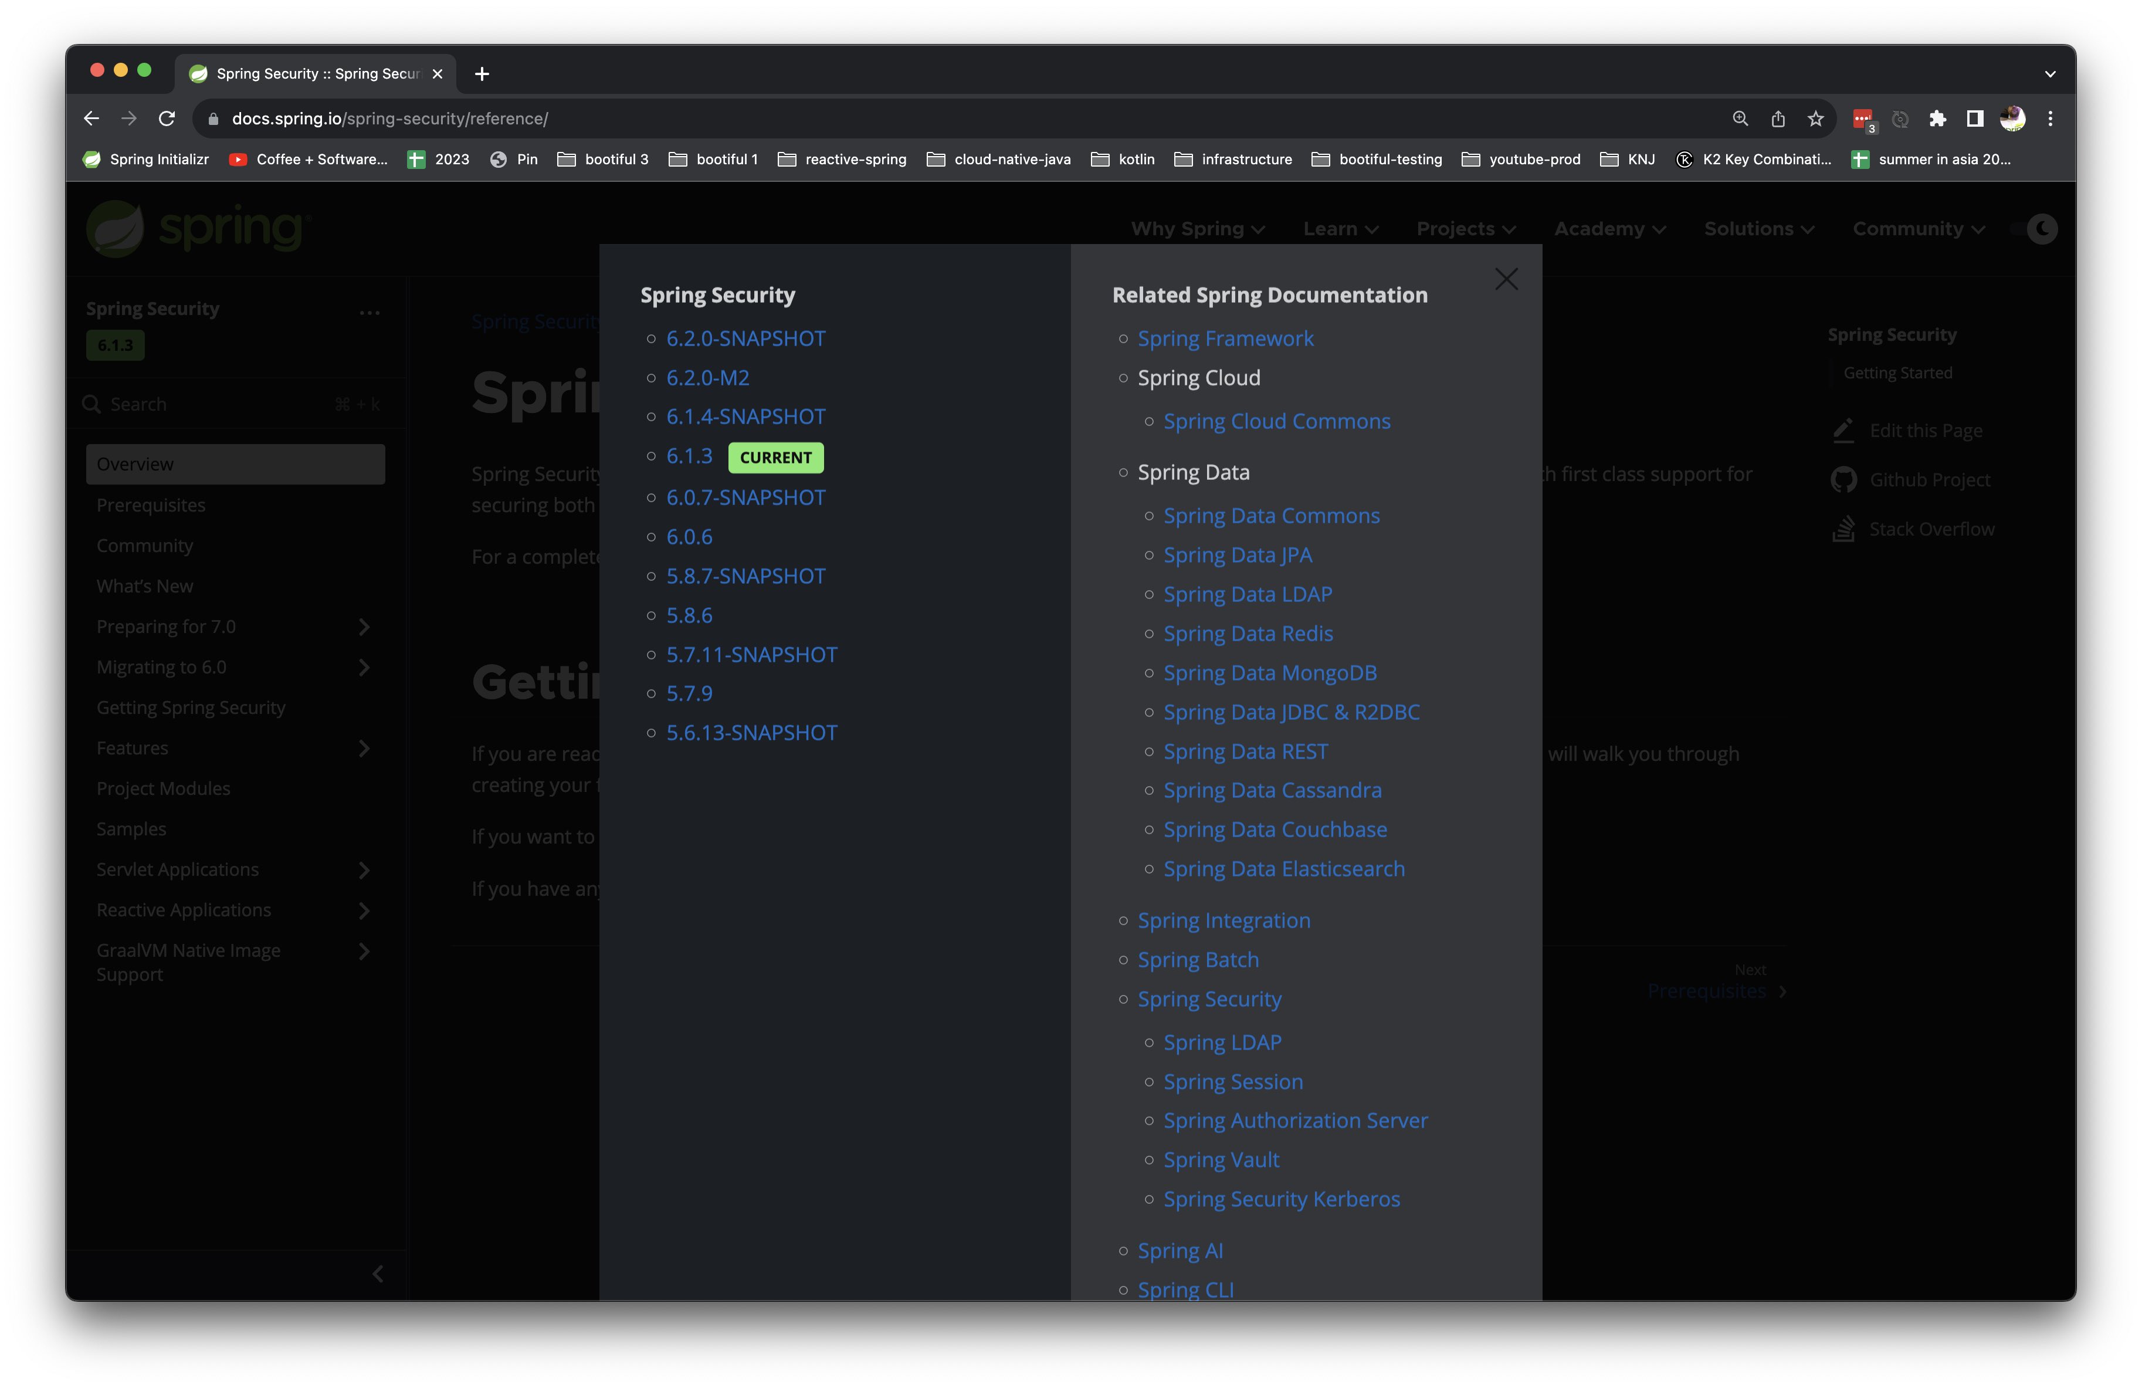
Task: Collapse the sidebar with bottom arrow
Action: 378,1274
